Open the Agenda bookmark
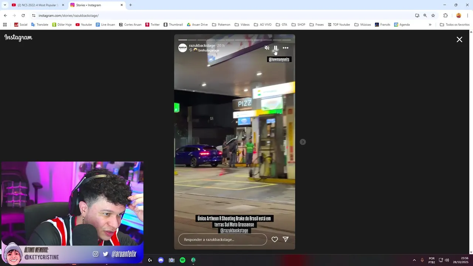 (402, 25)
